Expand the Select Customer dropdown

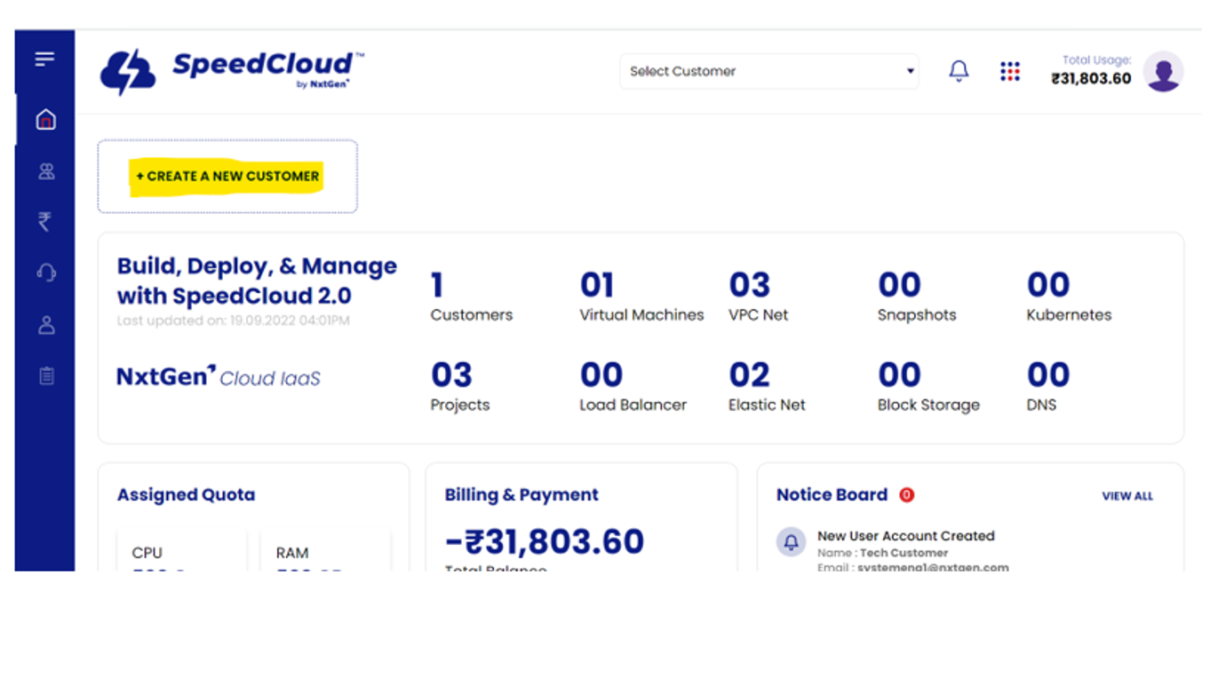point(769,71)
